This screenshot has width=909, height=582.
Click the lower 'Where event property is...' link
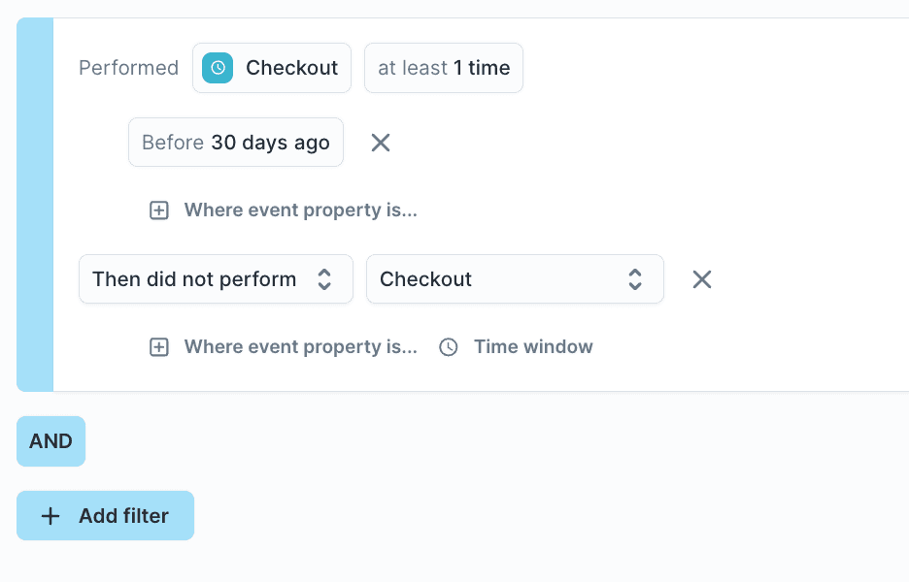click(300, 347)
